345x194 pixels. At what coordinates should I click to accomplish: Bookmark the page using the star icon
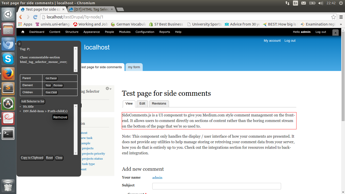pos(334,17)
